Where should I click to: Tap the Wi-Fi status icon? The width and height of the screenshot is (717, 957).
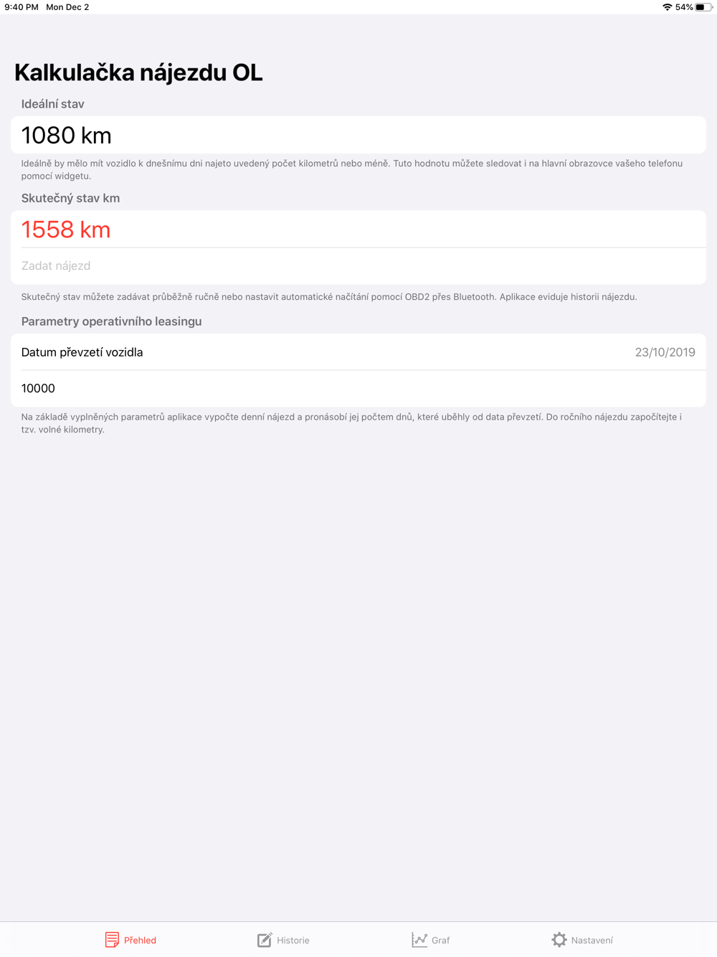(x=667, y=7)
